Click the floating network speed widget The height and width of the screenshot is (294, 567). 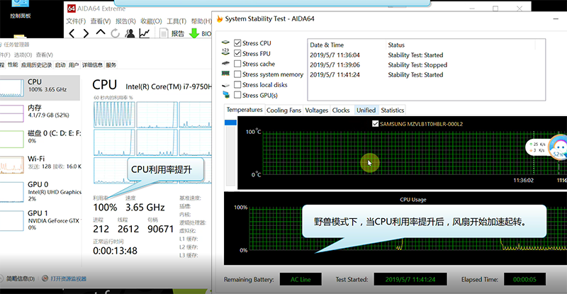(546, 147)
